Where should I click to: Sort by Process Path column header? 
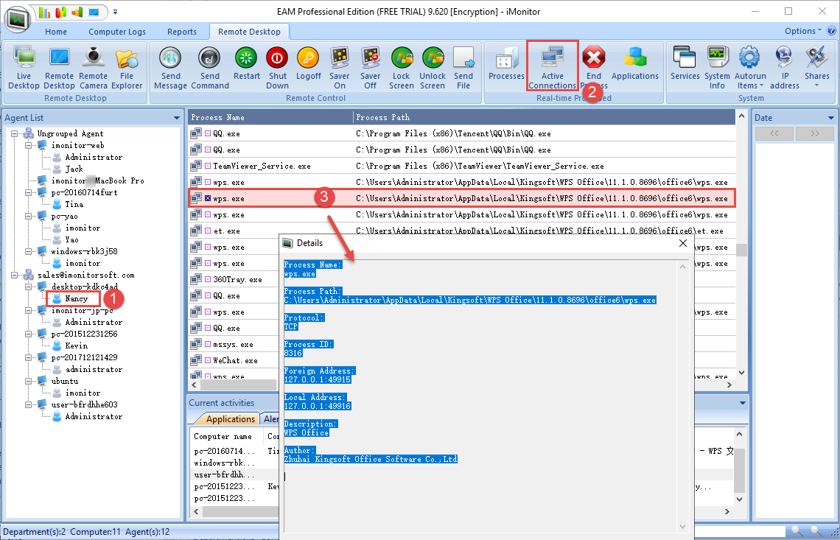point(545,117)
